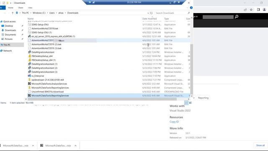Open the Share ribbon tab

[x=21, y=8]
